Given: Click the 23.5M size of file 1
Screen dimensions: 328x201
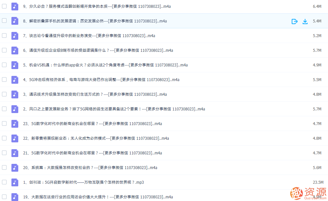Looking at the screenshot, I should tap(318, 182).
